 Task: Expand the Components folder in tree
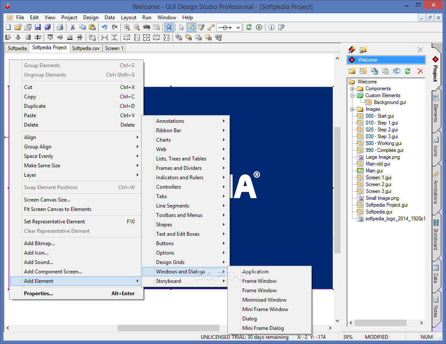coord(352,89)
